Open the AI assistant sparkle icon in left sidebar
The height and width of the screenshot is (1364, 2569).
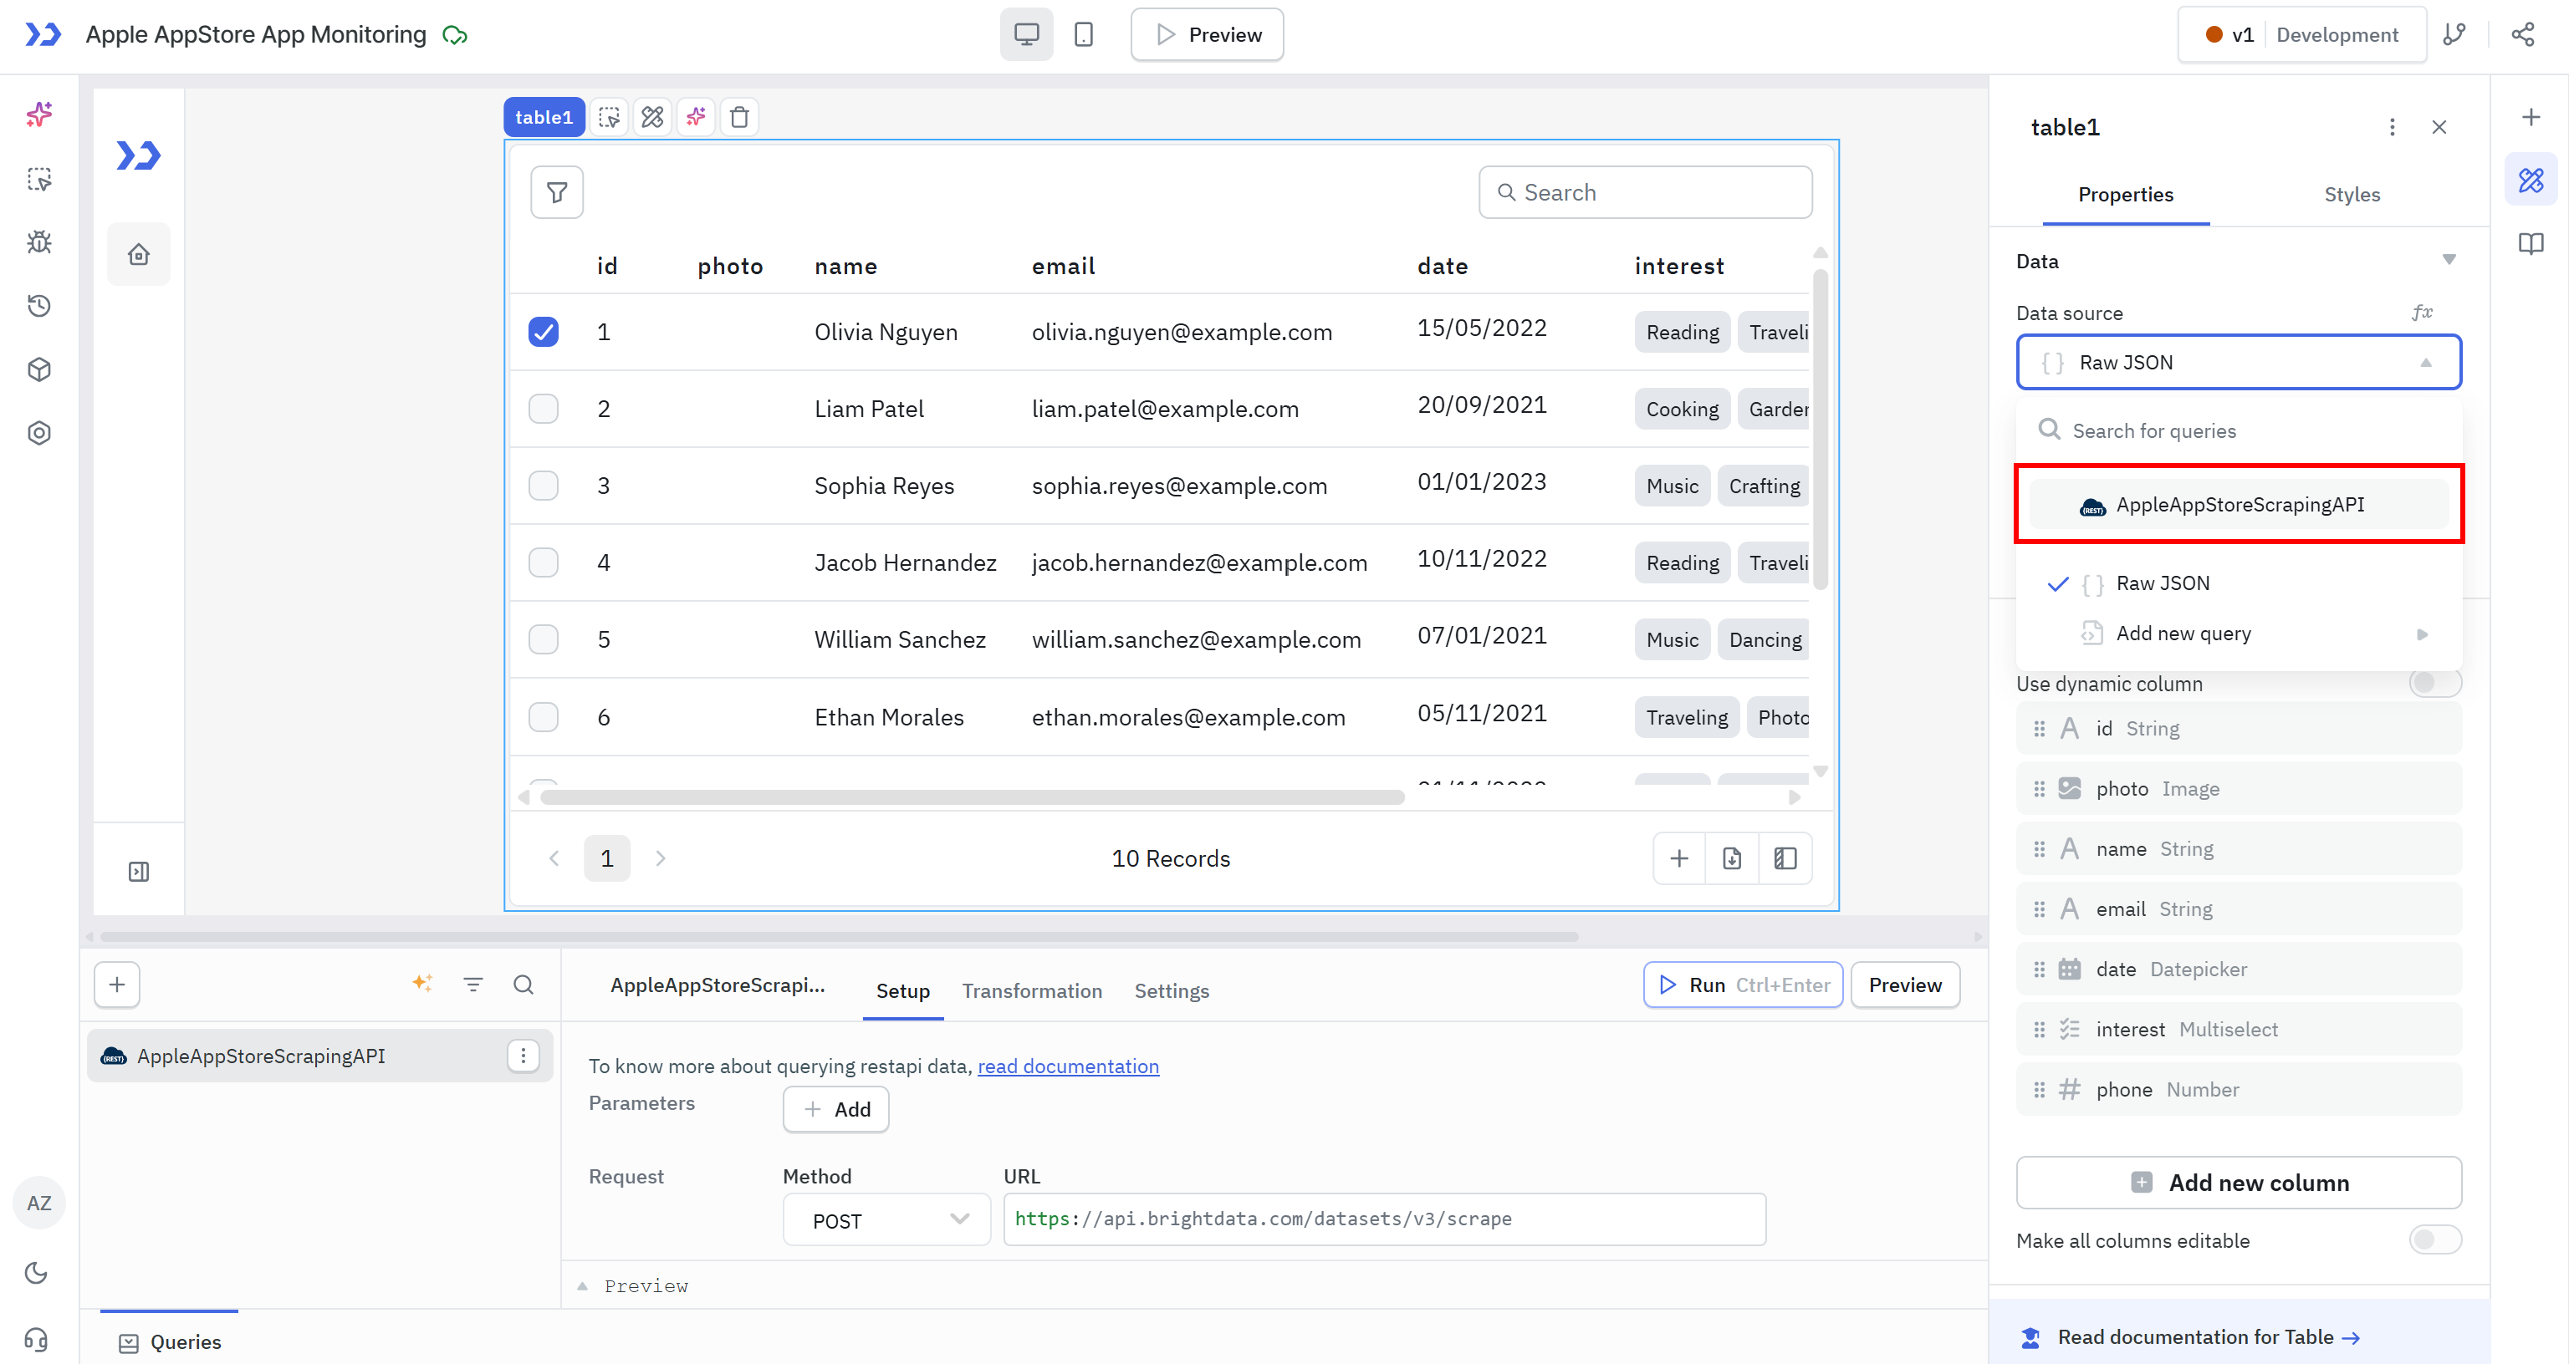39,115
